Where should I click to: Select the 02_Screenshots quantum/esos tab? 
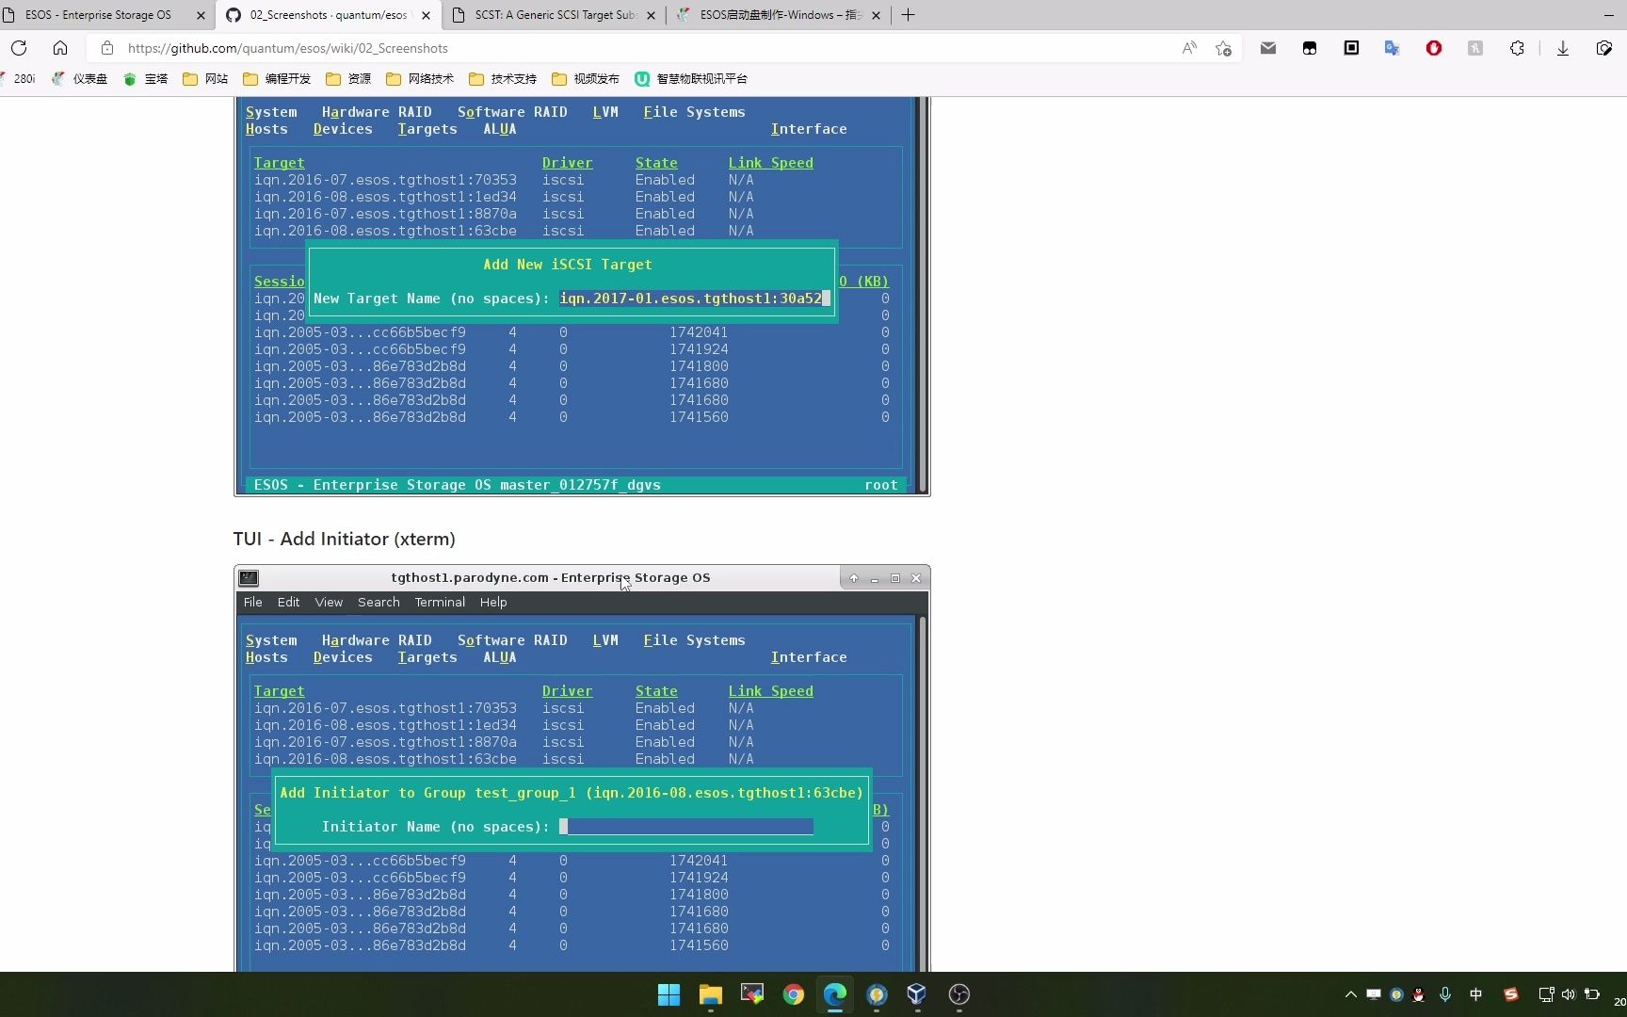(x=329, y=15)
